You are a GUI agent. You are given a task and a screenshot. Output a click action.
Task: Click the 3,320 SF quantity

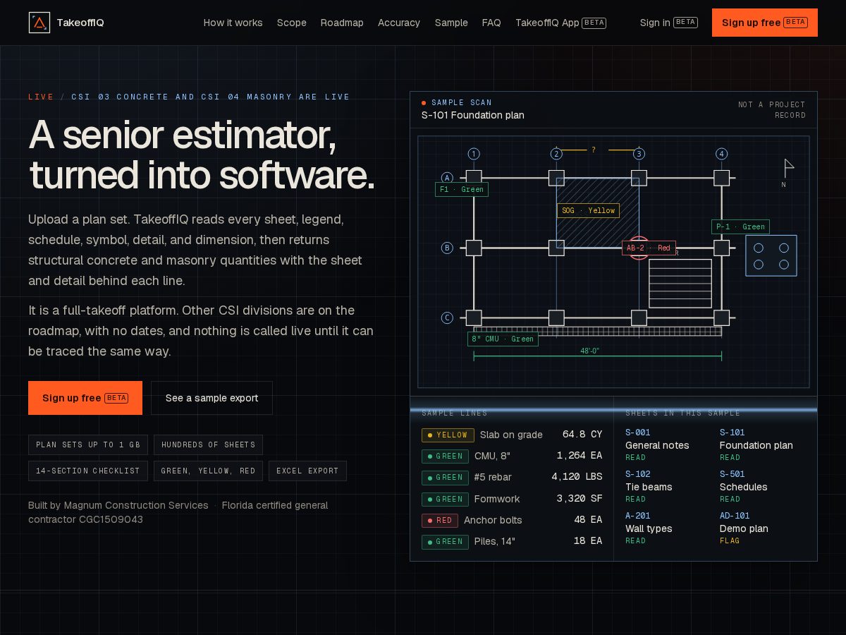coord(580,498)
